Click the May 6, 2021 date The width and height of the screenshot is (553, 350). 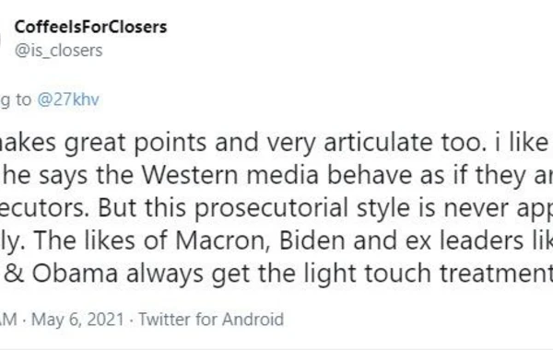click(77, 320)
